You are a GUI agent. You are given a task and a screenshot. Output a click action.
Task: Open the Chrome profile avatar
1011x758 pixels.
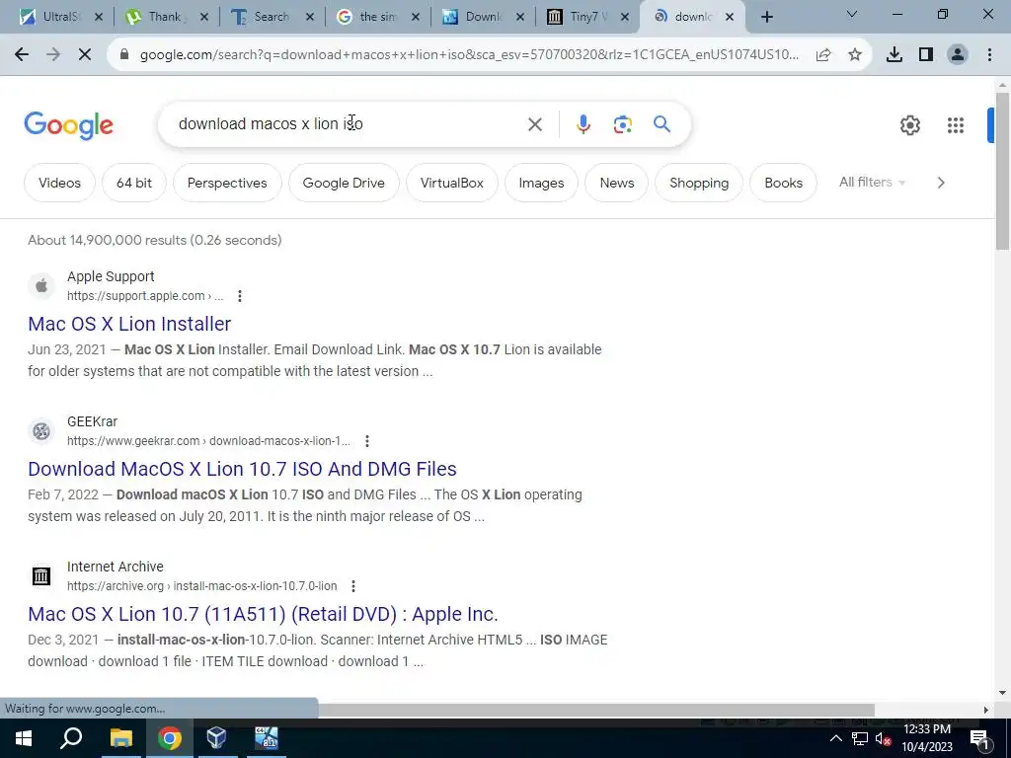click(958, 55)
